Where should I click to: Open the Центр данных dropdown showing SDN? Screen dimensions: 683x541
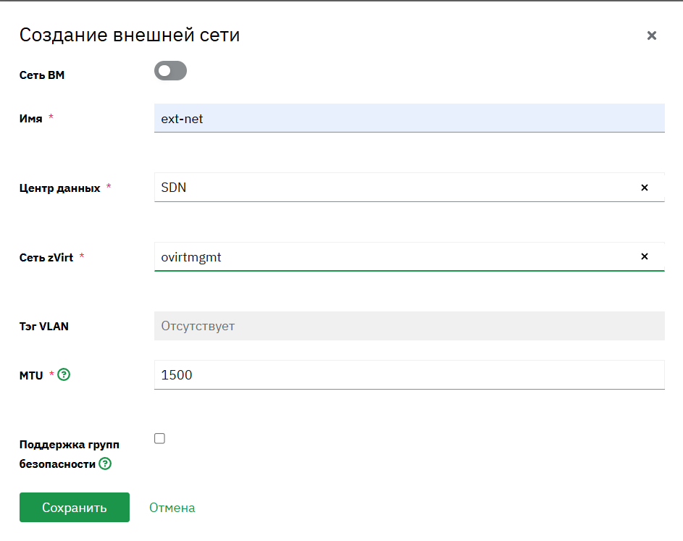409,188
